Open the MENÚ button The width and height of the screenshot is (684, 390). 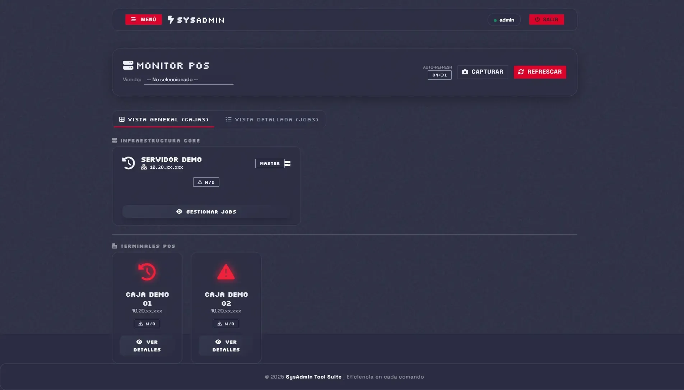tap(143, 19)
